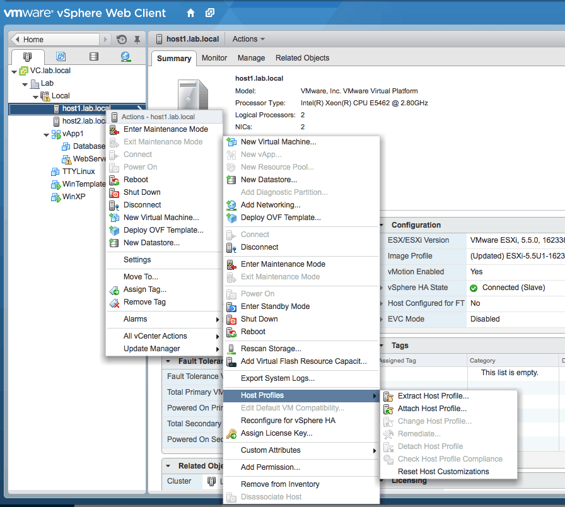This screenshot has height=507, width=565.
Task: Collapse the Related Objects panel
Action: click(168, 466)
